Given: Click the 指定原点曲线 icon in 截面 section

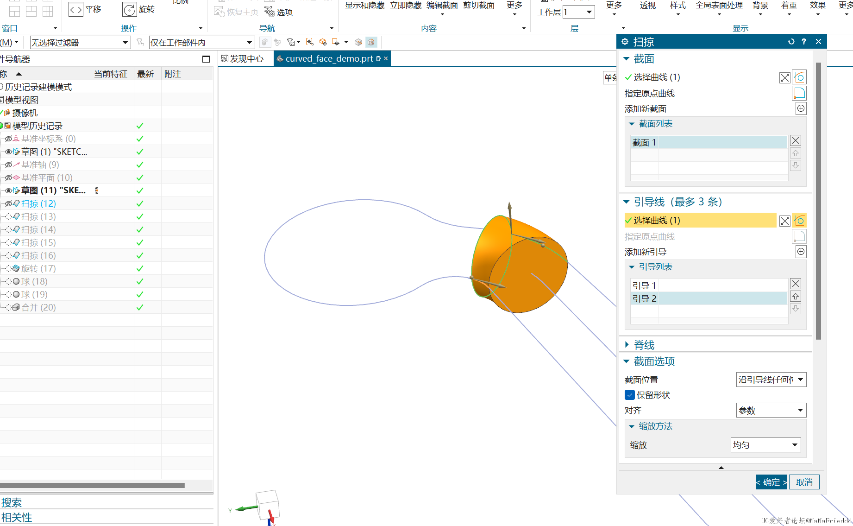Looking at the screenshot, I should [799, 93].
